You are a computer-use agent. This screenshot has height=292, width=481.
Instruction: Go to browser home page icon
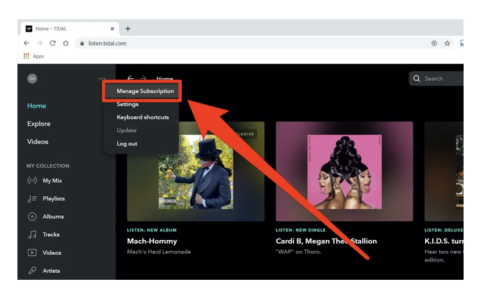pos(66,43)
